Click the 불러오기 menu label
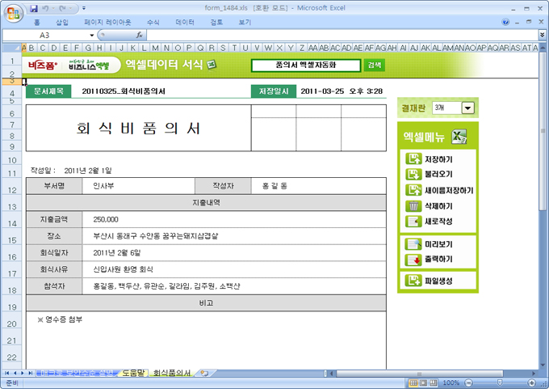Viewport: 549px width, 389px height. 438,174
